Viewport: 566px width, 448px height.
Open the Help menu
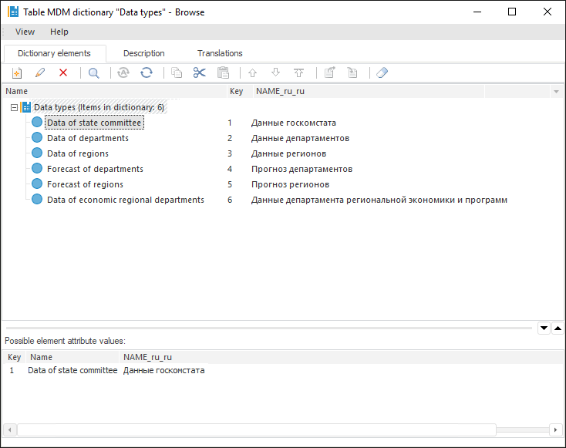coord(59,32)
